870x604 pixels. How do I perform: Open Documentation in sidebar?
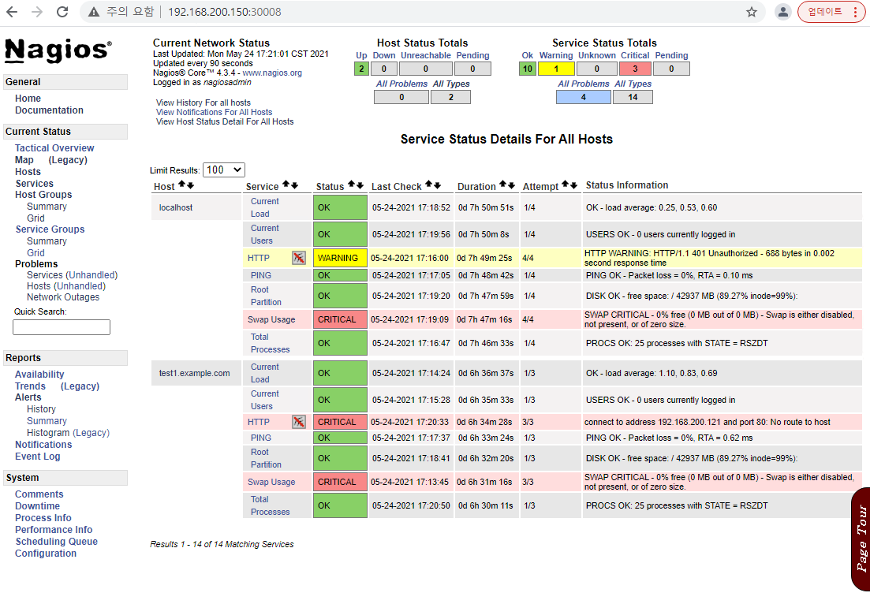coord(49,110)
